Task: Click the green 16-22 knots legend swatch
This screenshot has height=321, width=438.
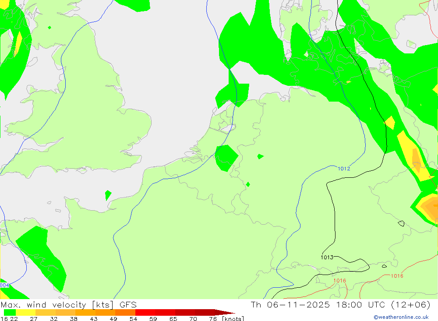Action: (x=10, y=312)
